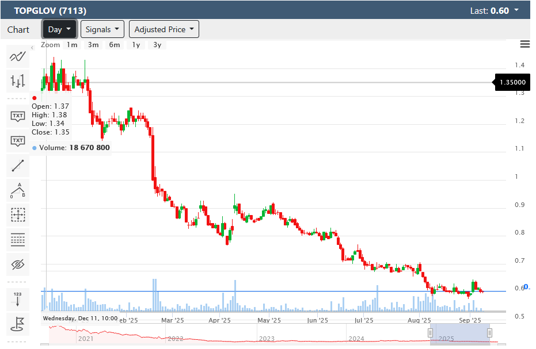Select the flag marker tool

click(x=18, y=324)
